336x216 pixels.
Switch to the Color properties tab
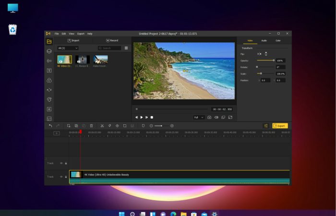(x=278, y=40)
